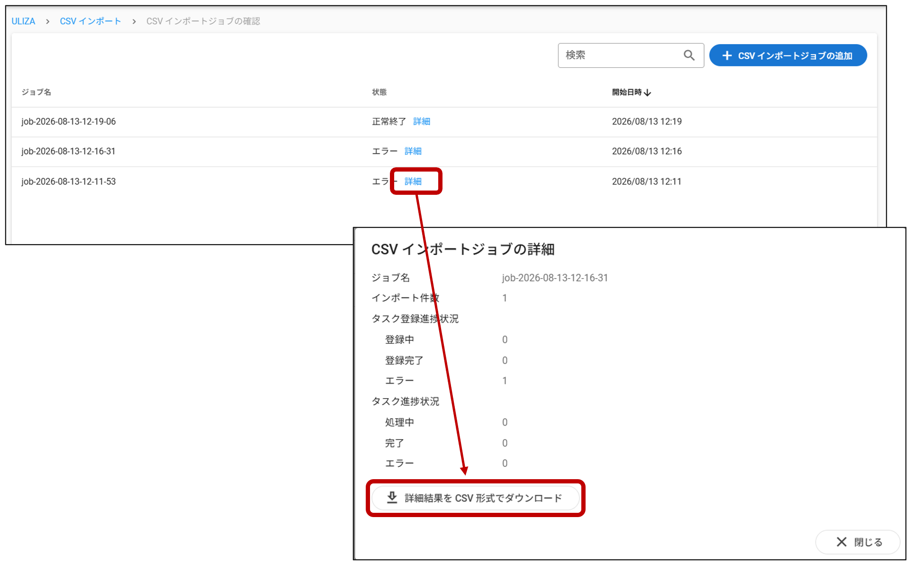This screenshot has height=564, width=912.
Task: Open 詳細 for job-2026-08-13-12-16-31
Action: coord(413,151)
